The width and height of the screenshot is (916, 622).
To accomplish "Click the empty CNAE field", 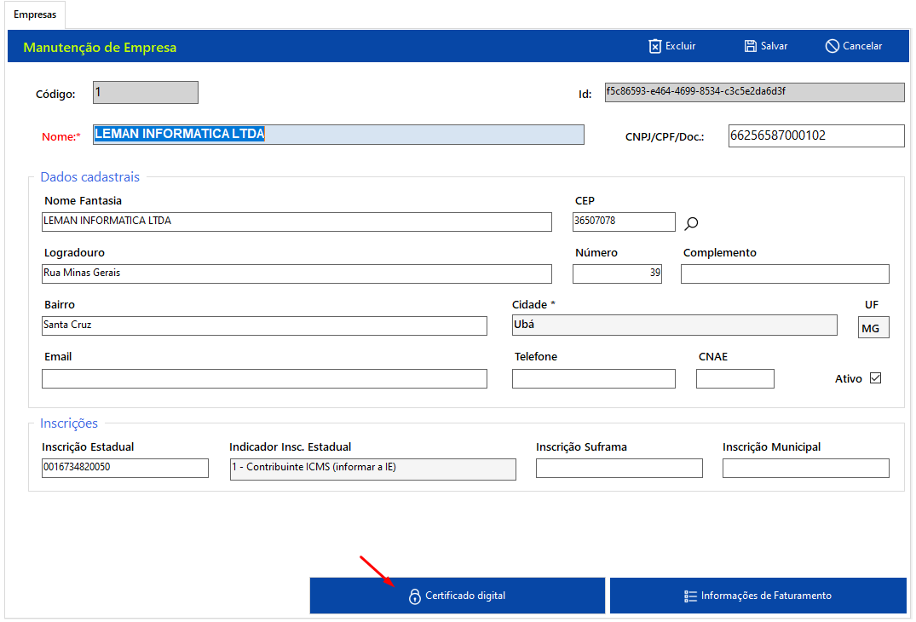I will (735, 378).
